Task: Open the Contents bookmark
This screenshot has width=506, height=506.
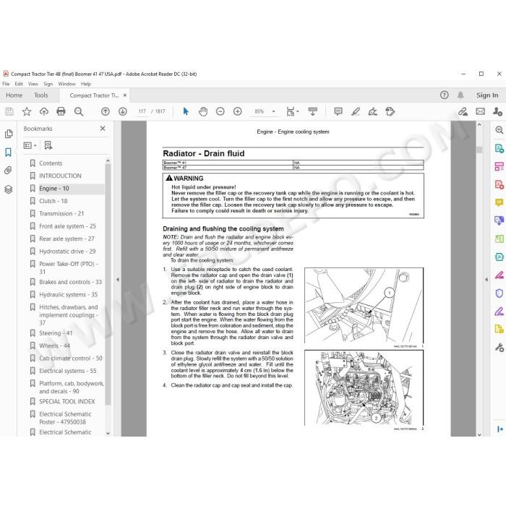Action: [51, 163]
